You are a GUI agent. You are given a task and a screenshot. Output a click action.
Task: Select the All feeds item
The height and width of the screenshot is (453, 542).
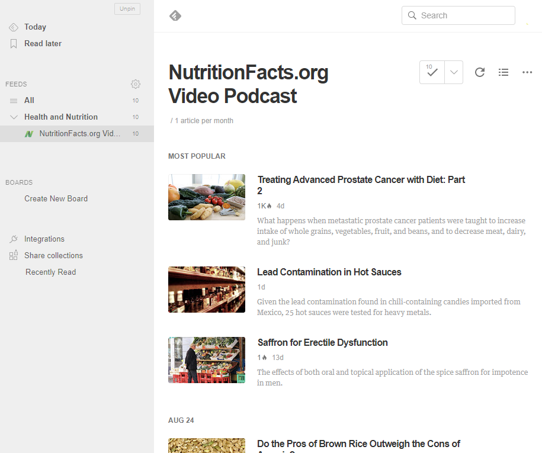pos(29,101)
